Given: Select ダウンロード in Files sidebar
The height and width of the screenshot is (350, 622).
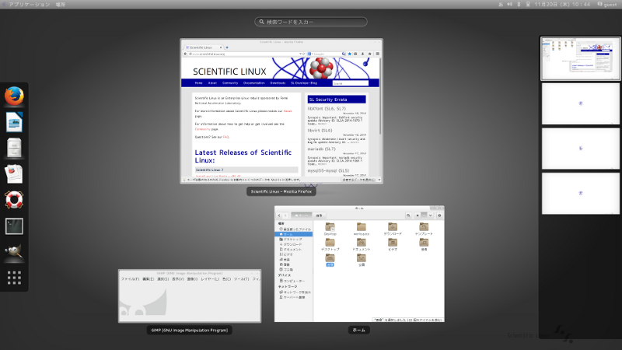Looking at the screenshot, I should [294, 244].
